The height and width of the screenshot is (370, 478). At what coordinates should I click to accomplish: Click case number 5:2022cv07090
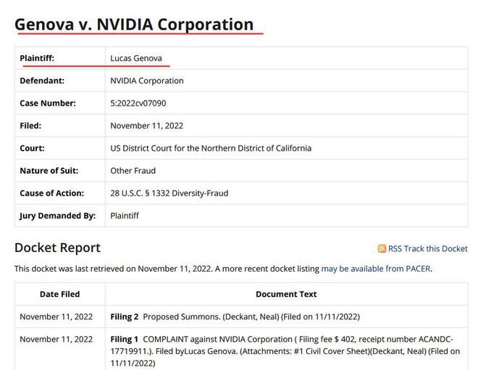(x=138, y=103)
